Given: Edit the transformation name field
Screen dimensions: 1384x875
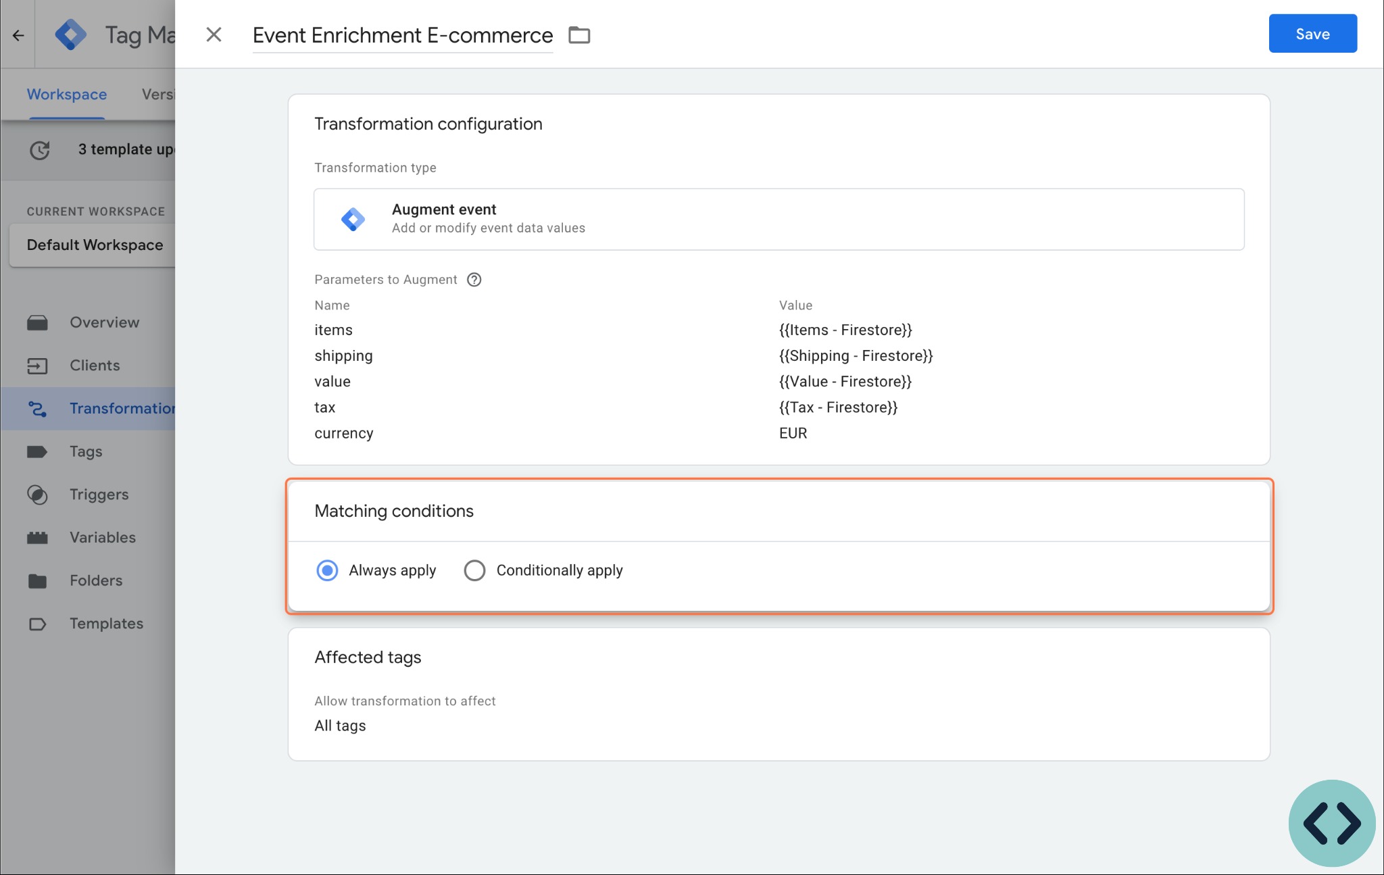Looking at the screenshot, I should click(403, 35).
